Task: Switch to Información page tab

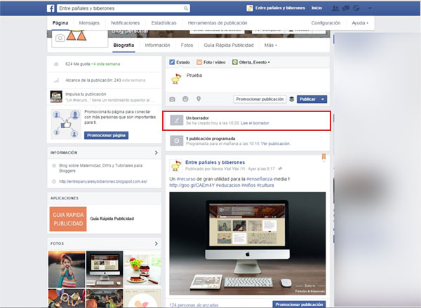Action: click(157, 45)
